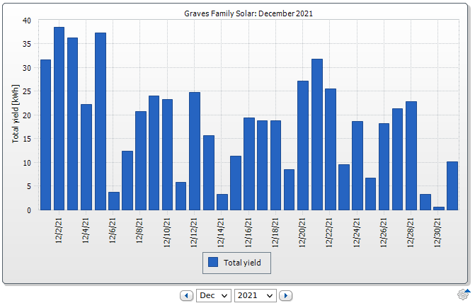Select the 12/14/21 bar
Screen dimensions: 475x308
(x=222, y=202)
